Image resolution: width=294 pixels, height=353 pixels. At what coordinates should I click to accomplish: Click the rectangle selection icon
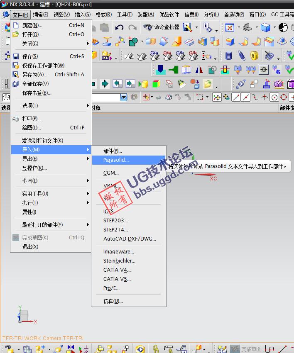200,97
